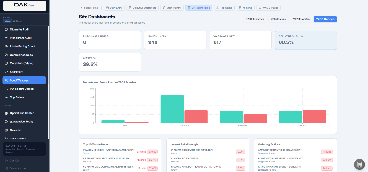The width and height of the screenshot is (368, 172).
Task: Click the Purchases Units card
Action: point(110,40)
